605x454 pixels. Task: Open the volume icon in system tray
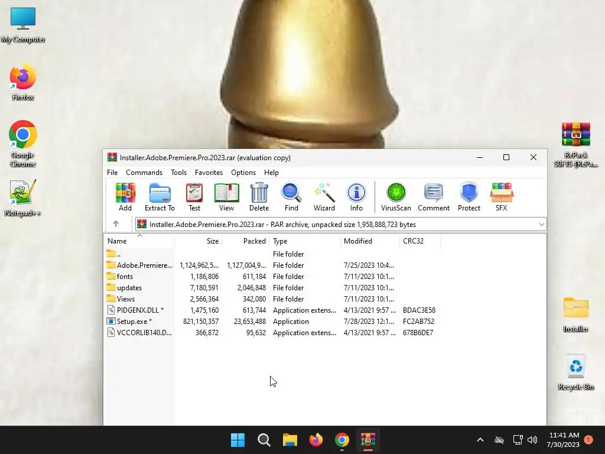(532, 440)
